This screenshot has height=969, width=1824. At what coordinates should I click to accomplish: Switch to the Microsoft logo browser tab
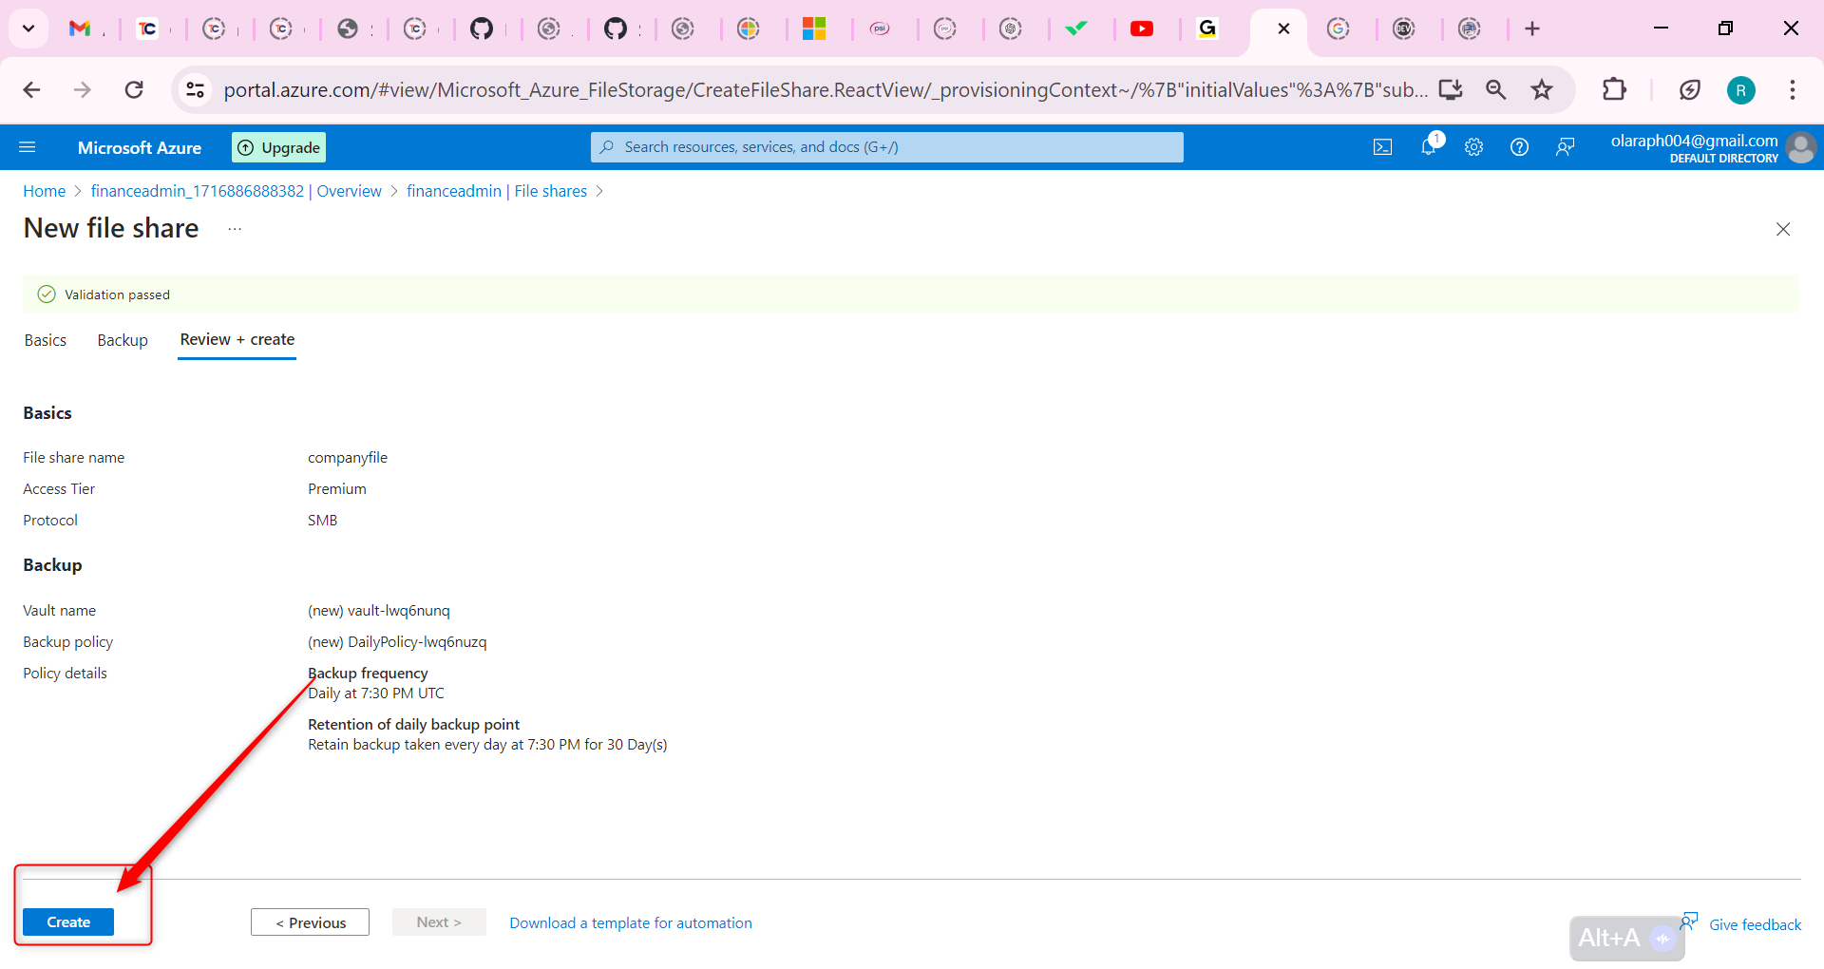pyautogui.click(x=814, y=29)
